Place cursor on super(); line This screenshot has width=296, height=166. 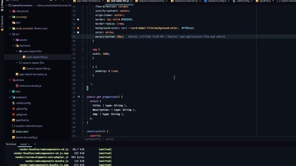point(95,136)
